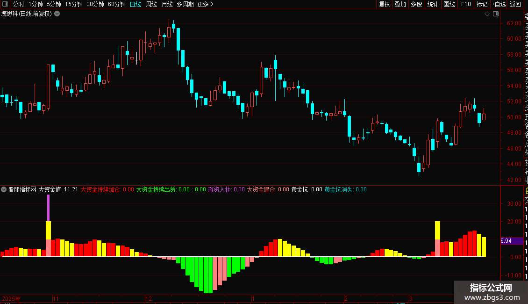Click the 返回 back button
528x304 pixels.
515,4
